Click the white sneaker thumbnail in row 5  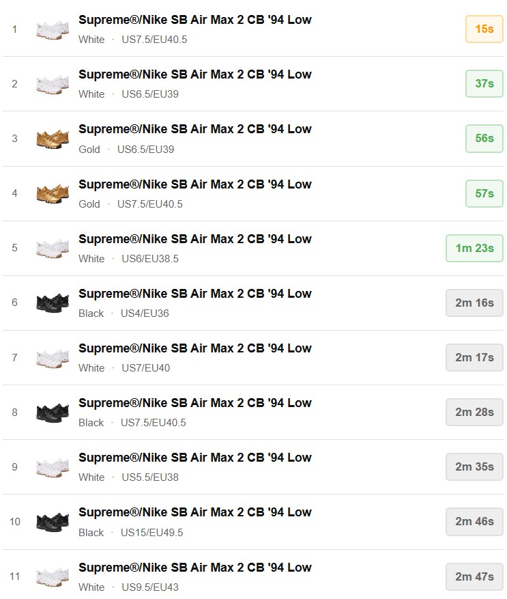point(53,248)
